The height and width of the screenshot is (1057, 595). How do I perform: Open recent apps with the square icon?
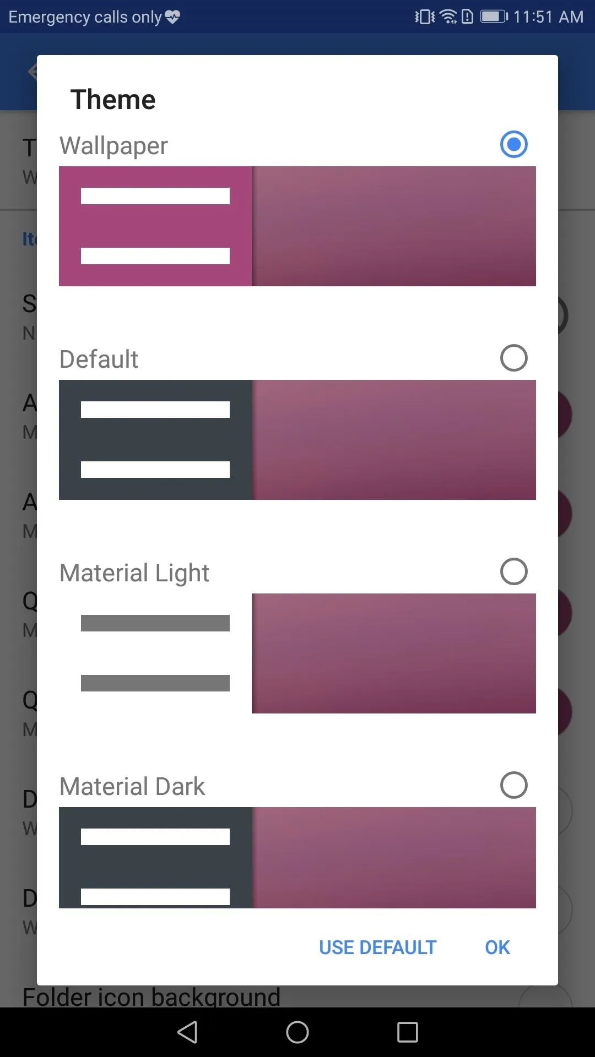408,1032
